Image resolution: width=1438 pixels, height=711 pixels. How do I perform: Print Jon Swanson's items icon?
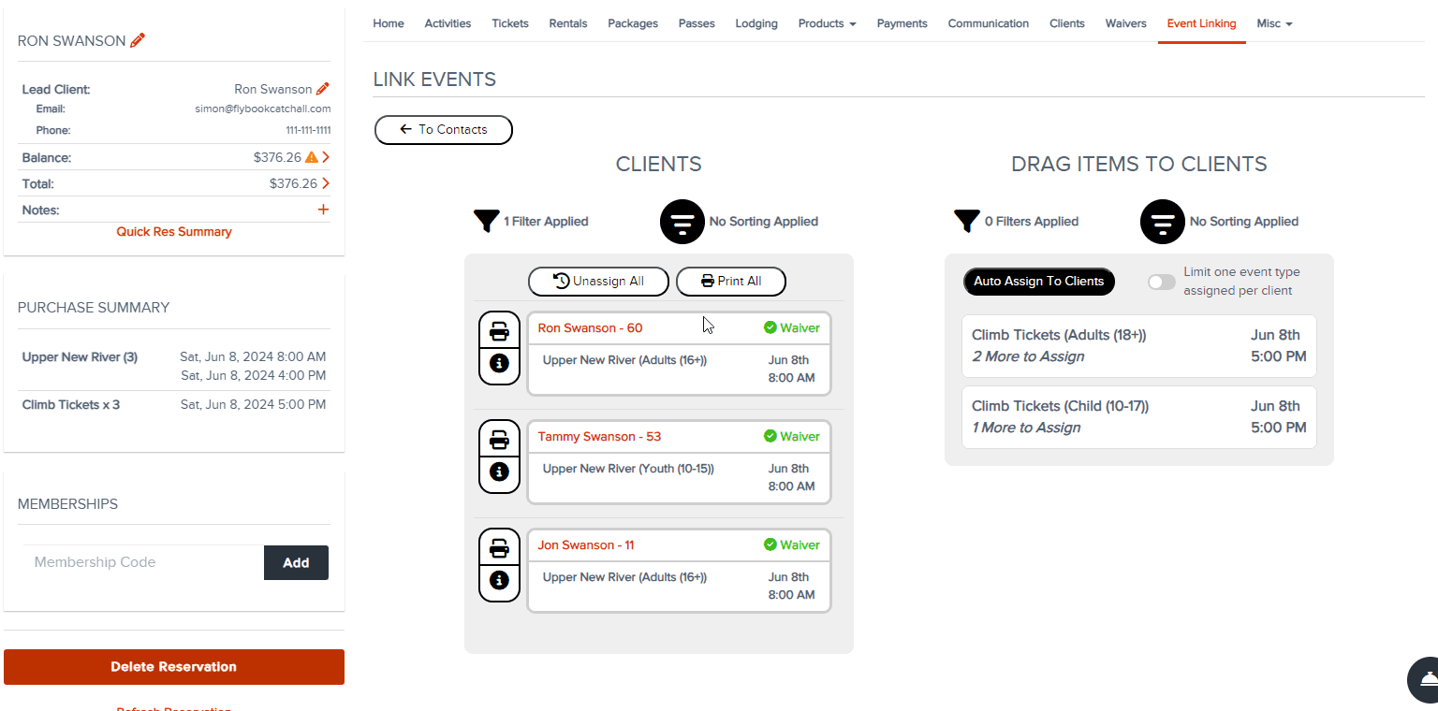point(499,549)
